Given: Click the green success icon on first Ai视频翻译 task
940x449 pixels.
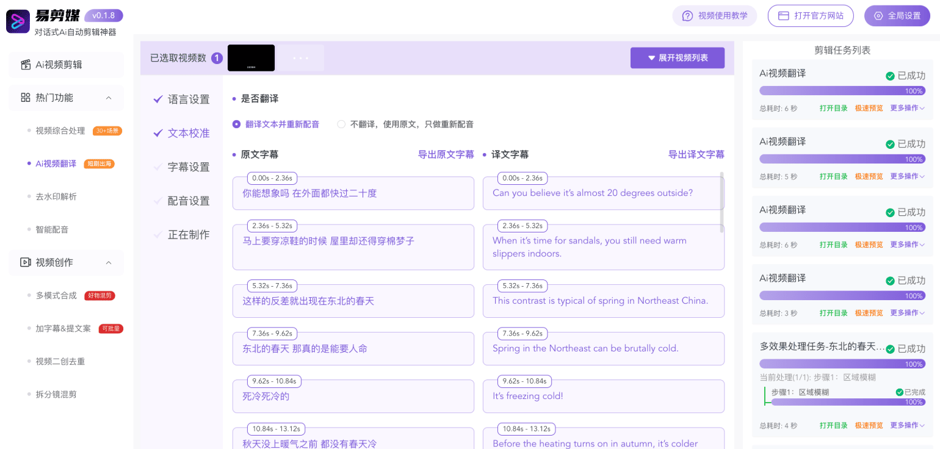Looking at the screenshot, I should 891,76.
